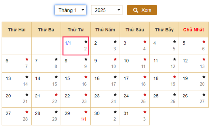Open the 2025 year dropdown
Screen dimensions: 211x128
pos(106,10)
